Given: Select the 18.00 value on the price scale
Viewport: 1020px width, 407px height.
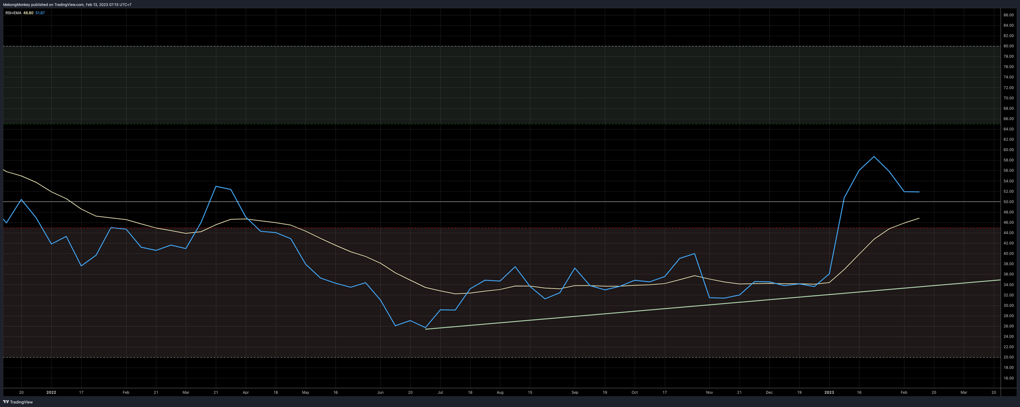Looking at the screenshot, I should [1008, 368].
